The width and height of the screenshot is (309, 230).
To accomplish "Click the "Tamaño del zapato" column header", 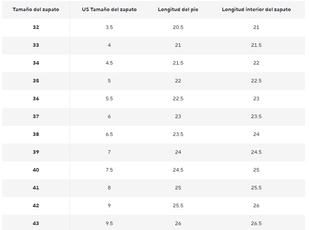I will (x=36, y=9).
